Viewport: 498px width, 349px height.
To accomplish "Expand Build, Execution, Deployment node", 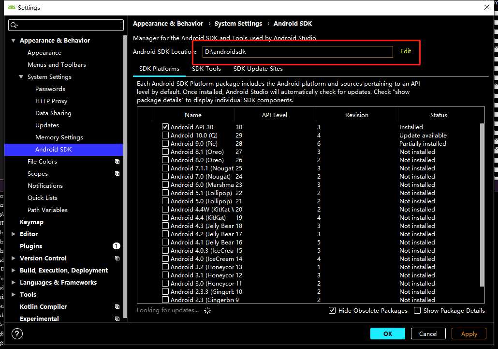I will 14,270.
